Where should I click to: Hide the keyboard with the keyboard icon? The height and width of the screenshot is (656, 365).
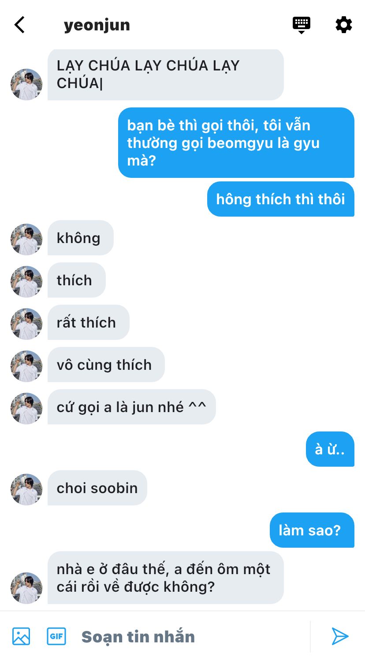pyautogui.click(x=302, y=25)
